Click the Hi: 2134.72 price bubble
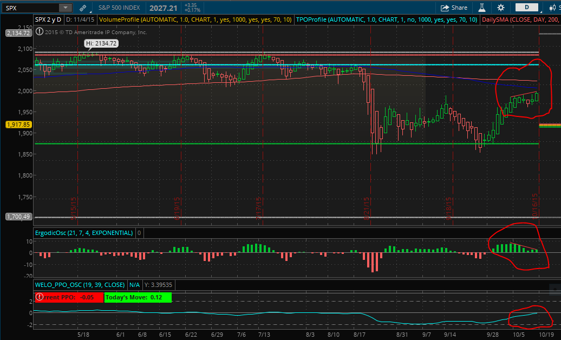Screen dimensions: 561x340 click(101, 43)
